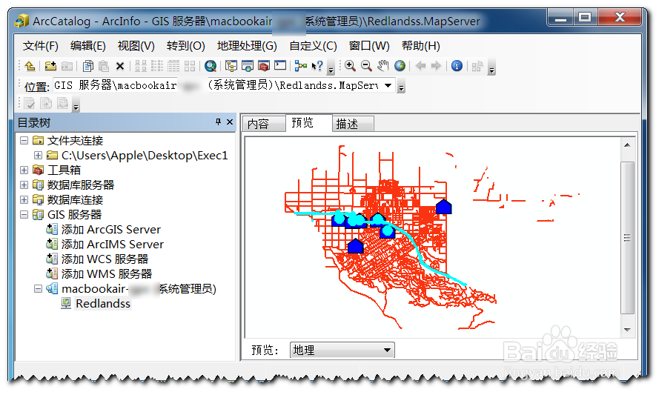Zoom to Full Extent globe icon
The width and height of the screenshot is (656, 395).
pyautogui.click(x=400, y=66)
